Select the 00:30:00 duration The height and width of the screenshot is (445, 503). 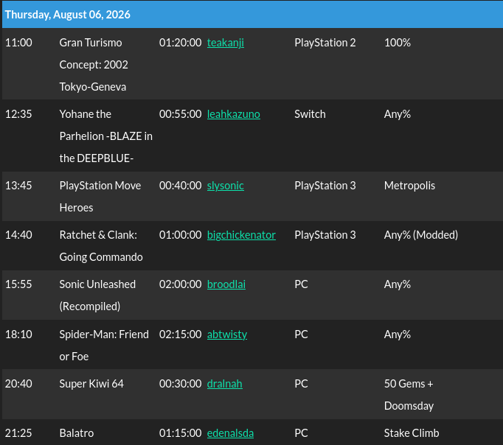click(x=180, y=384)
